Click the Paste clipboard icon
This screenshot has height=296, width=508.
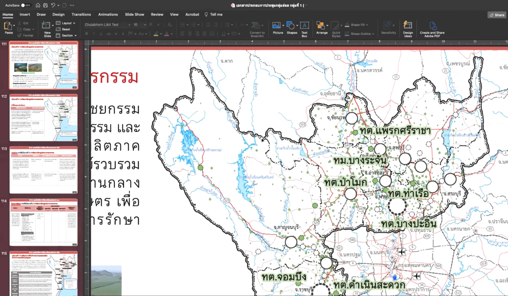point(8,26)
